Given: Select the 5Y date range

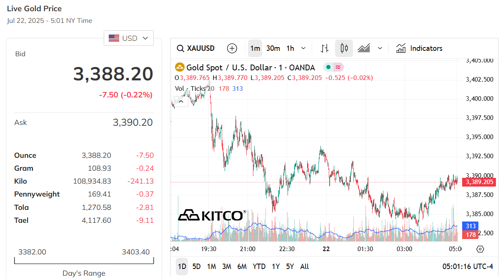Looking at the screenshot, I should point(290,267).
